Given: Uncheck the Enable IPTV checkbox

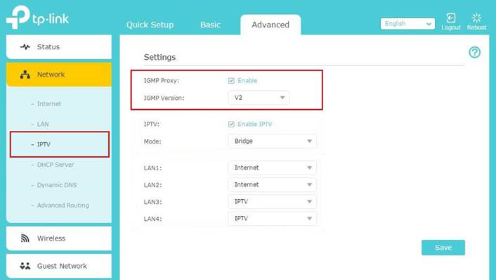Looking at the screenshot, I should tap(231, 124).
